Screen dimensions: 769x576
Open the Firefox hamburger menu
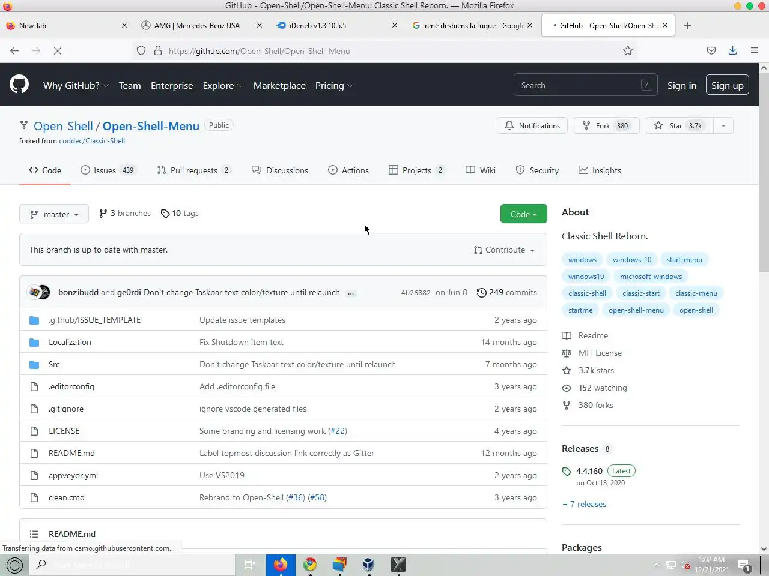click(x=755, y=51)
